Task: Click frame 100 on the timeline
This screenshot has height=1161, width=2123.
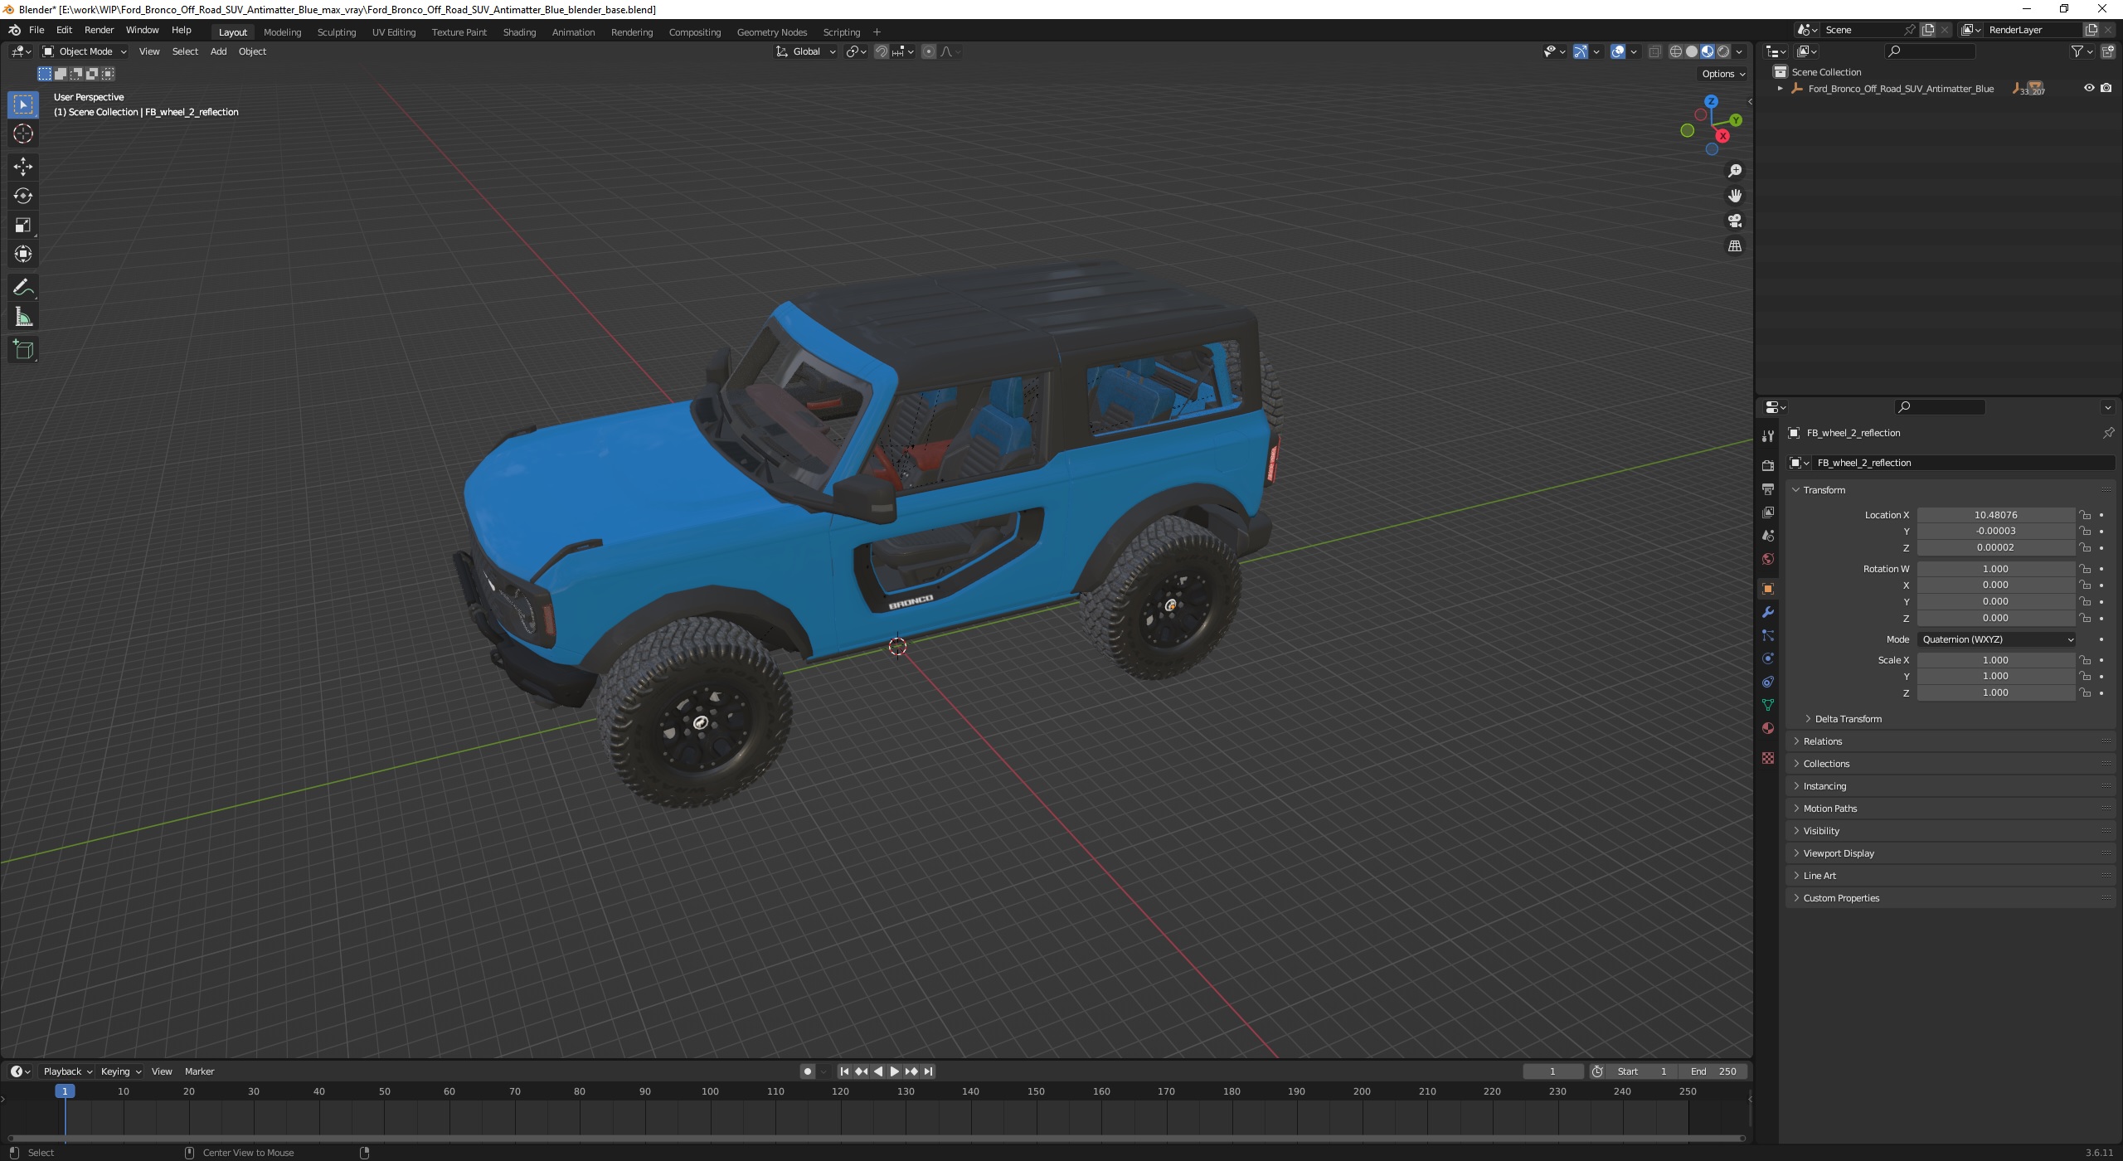Action: pos(710,1092)
